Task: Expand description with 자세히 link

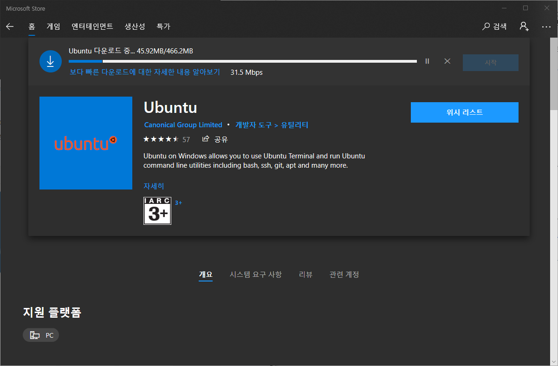Action: [154, 186]
